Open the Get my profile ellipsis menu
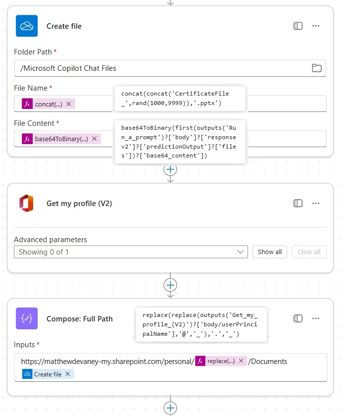The width and height of the screenshot is (344, 416). click(316, 204)
